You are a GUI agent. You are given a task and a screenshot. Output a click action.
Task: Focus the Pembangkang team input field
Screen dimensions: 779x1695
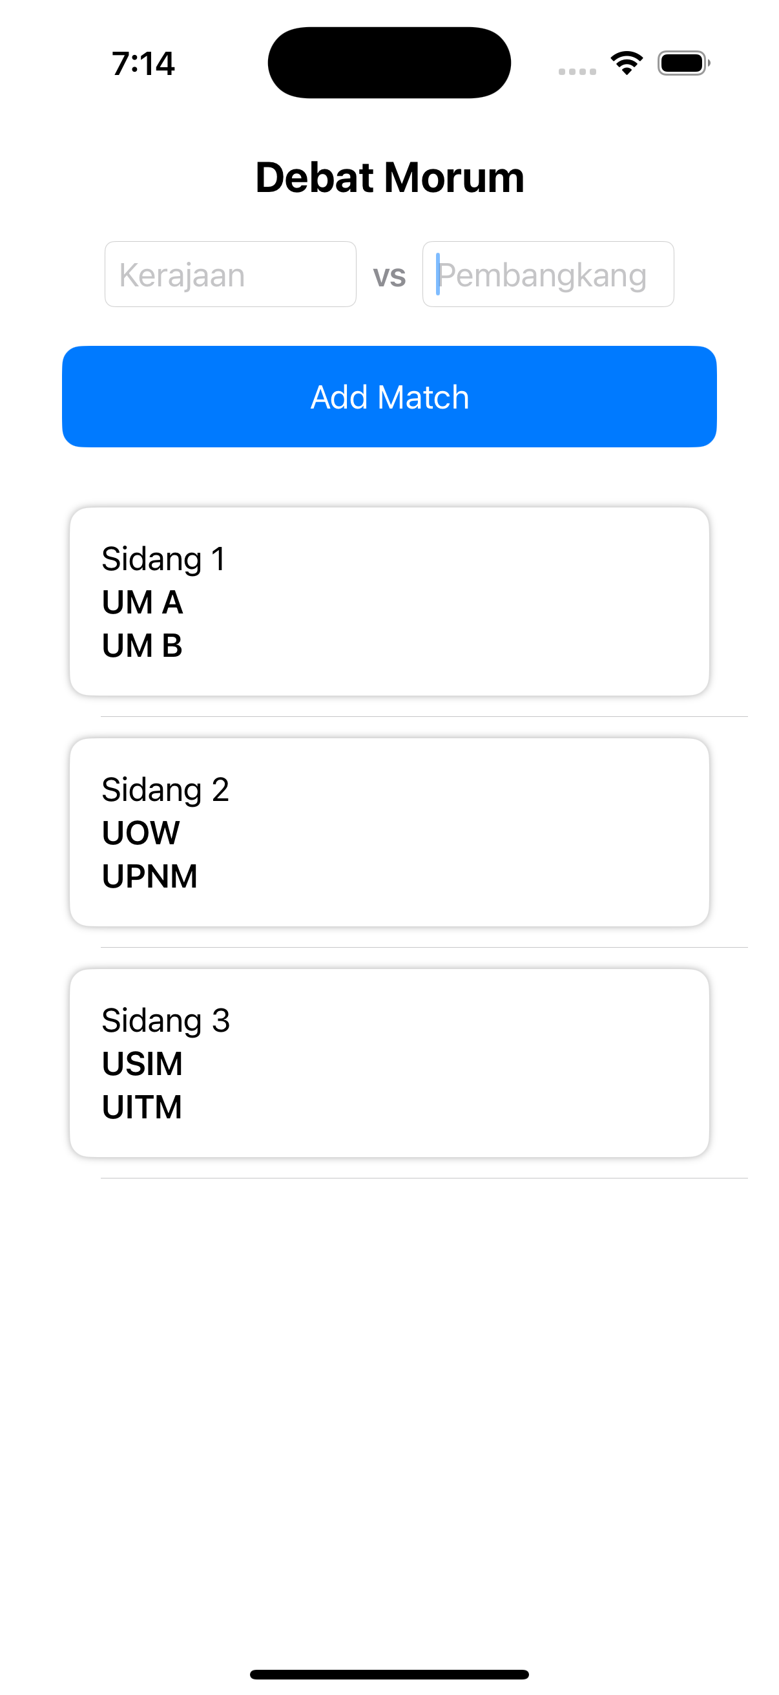pos(548,274)
